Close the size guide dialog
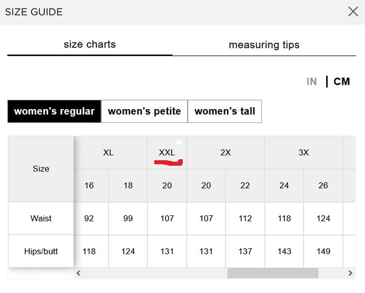 [x=353, y=11]
